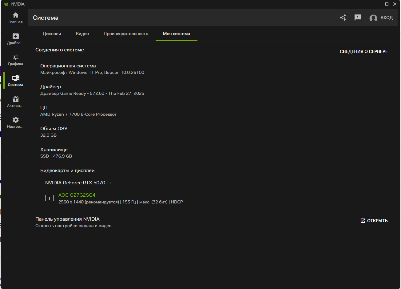Viewport: 401px width, 289px height.
Task: Click the NVIDIA logo in title bar
Action: click(6, 4)
